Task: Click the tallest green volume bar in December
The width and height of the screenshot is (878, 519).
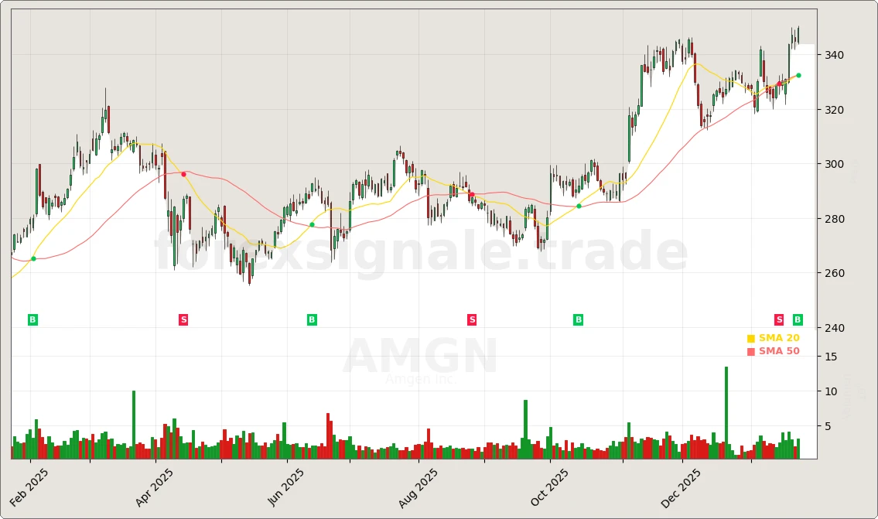Action: pos(725,414)
